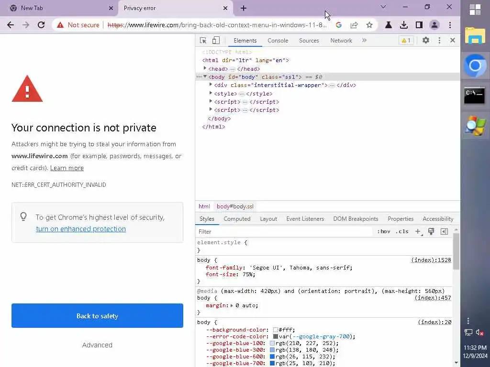Open the Downloads toolbar icon
The height and width of the screenshot is (367, 490).
click(404, 25)
